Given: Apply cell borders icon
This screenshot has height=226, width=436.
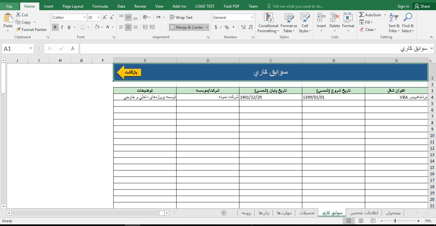Looking at the screenshot, I should 83,27.
